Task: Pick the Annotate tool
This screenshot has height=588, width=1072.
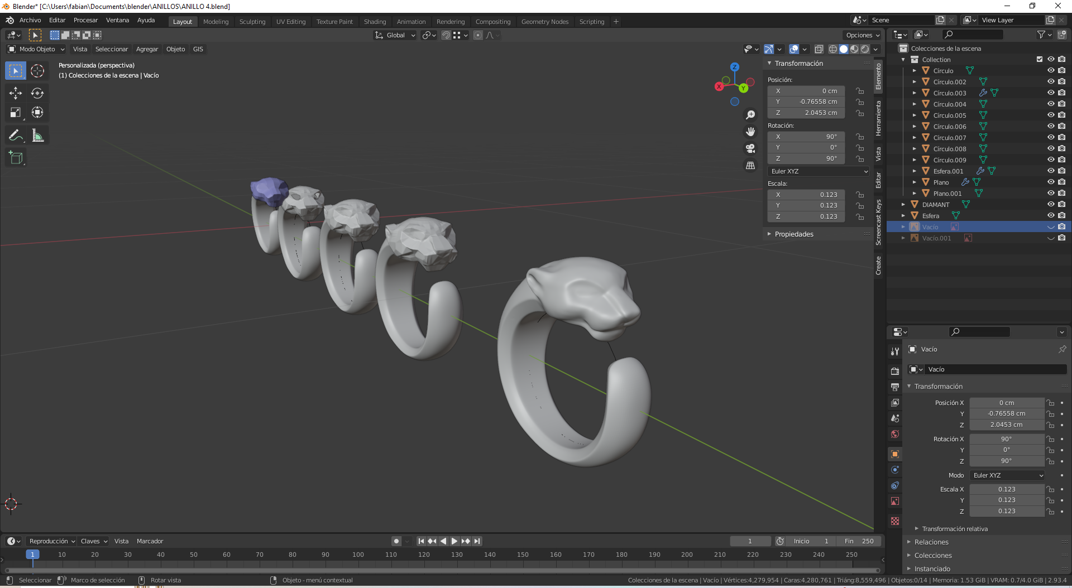Action: click(x=15, y=134)
